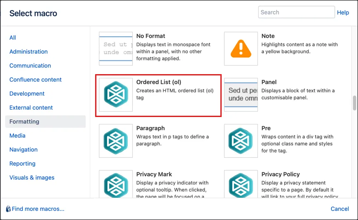Click the Note macro title
The image size is (358, 220).
tap(268, 36)
